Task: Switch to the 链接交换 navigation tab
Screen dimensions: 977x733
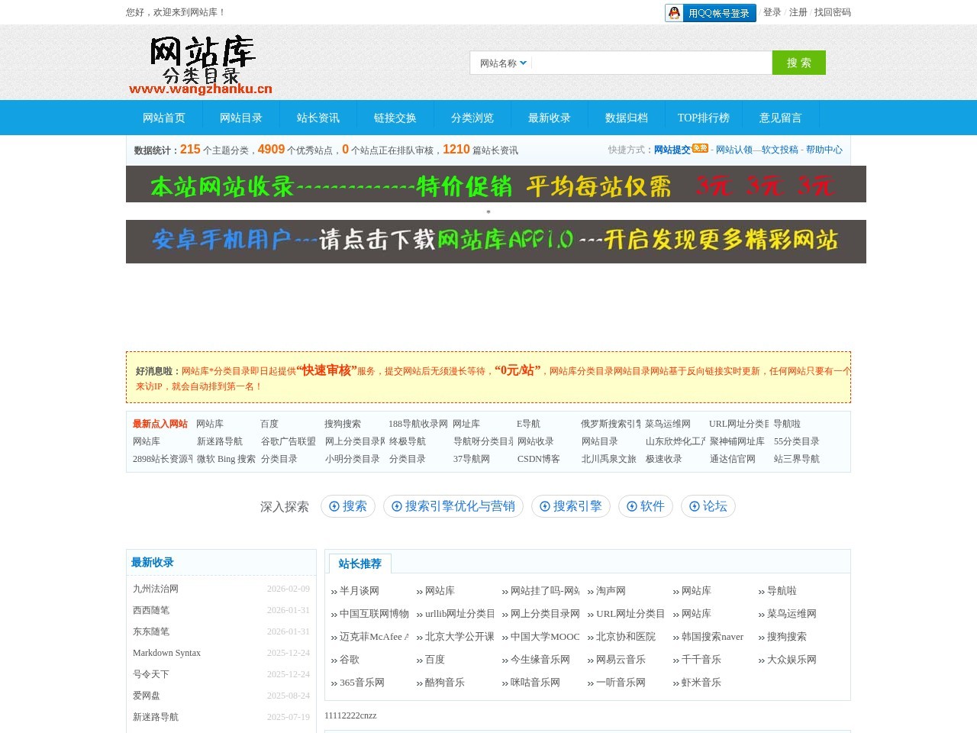Action: tap(395, 118)
